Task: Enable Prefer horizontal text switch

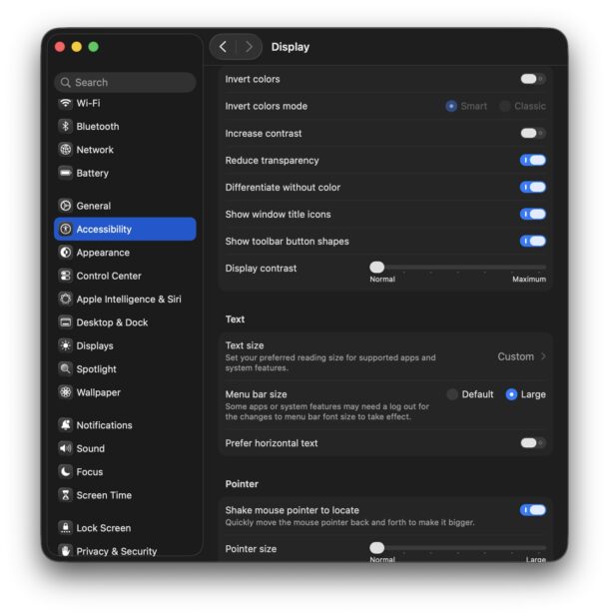Action: pos(533,443)
